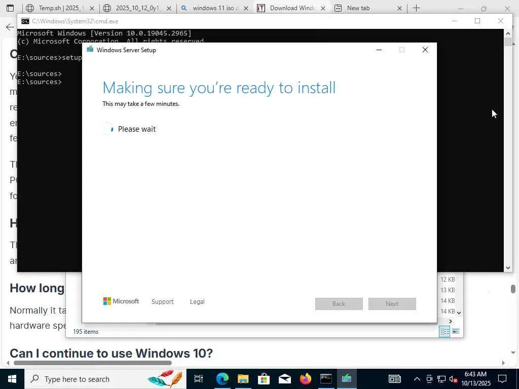519x389 pixels.
Task: Switch File Explorer to large icons view
Action: (x=456, y=331)
